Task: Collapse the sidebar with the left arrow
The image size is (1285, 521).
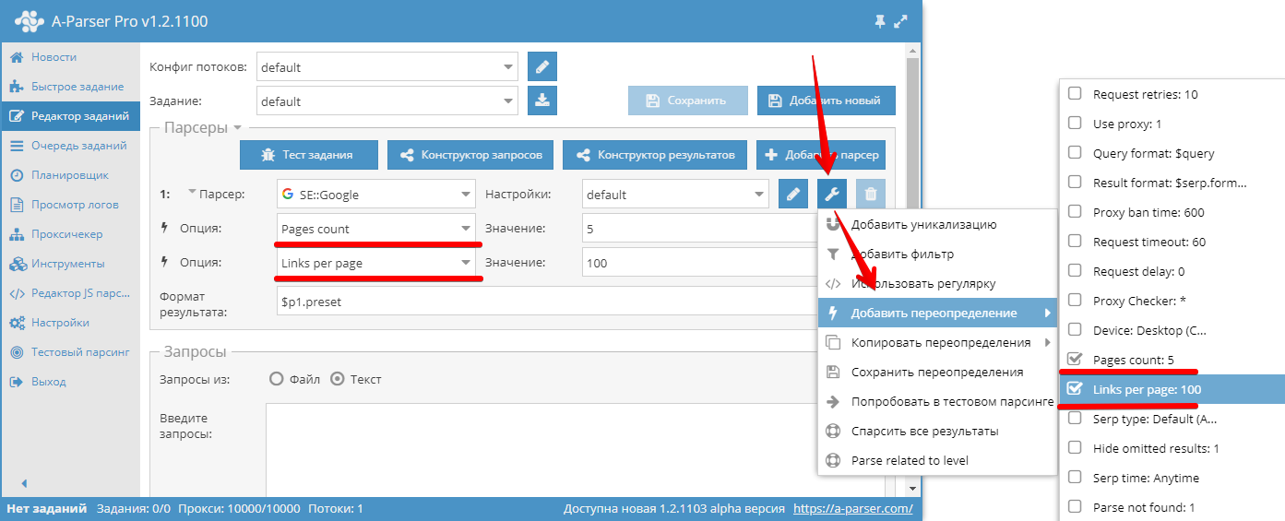Action: 24,483
